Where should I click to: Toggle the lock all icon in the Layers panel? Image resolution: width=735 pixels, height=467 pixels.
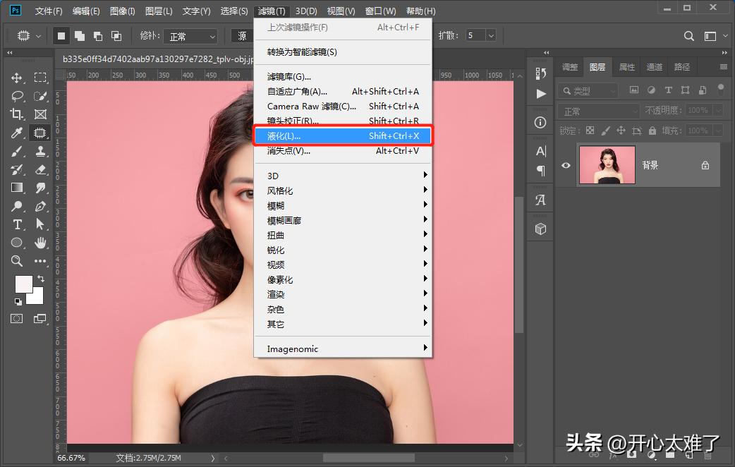(652, 131)
